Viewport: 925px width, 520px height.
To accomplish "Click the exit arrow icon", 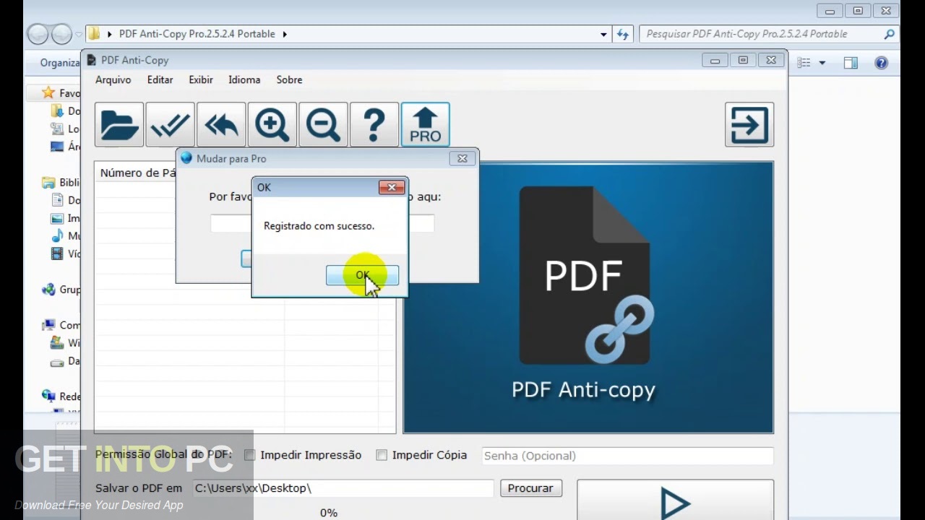I will [x=749, y=125].
